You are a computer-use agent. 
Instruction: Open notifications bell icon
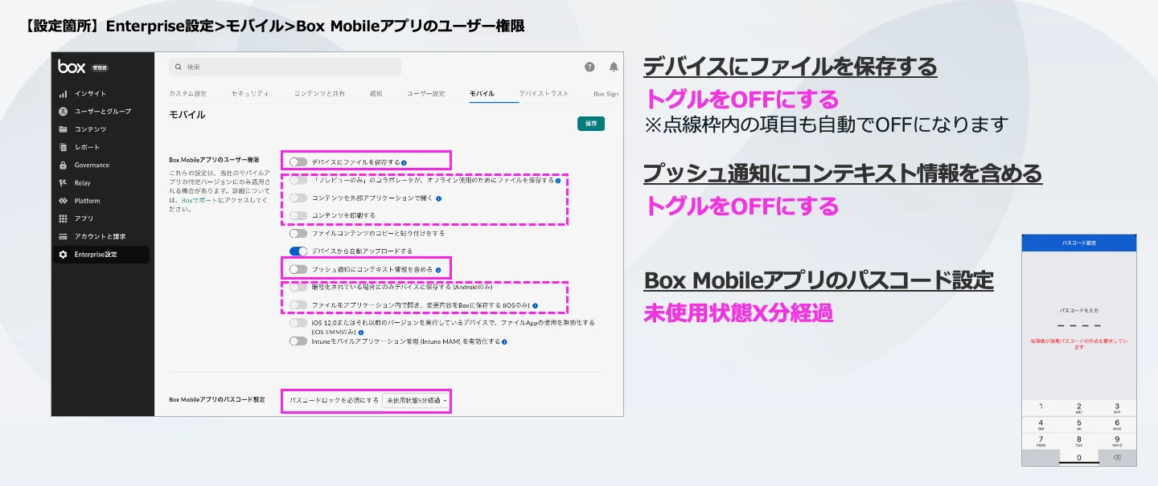pyautogui.click(x=614, y=67)
